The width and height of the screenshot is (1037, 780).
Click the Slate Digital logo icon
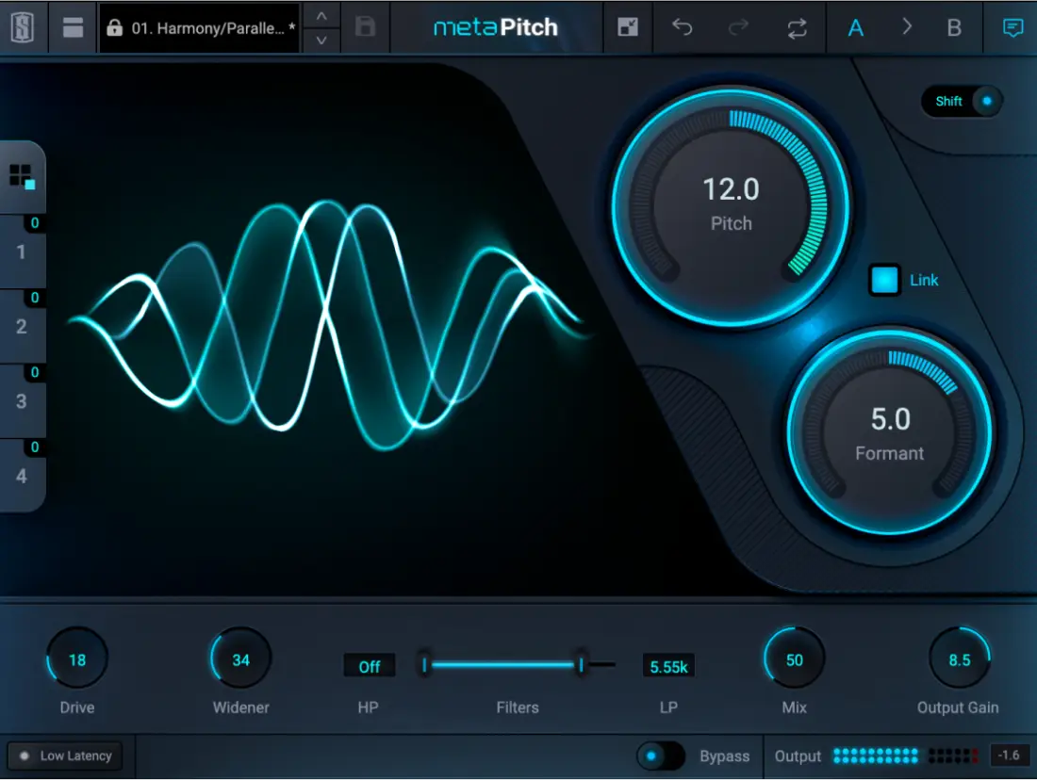point(22,27)
